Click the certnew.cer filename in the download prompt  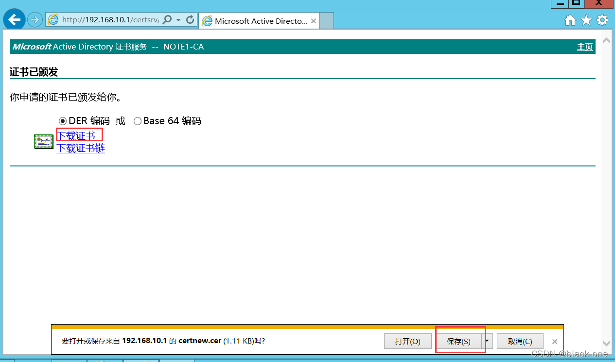click(x=200, y=341)
